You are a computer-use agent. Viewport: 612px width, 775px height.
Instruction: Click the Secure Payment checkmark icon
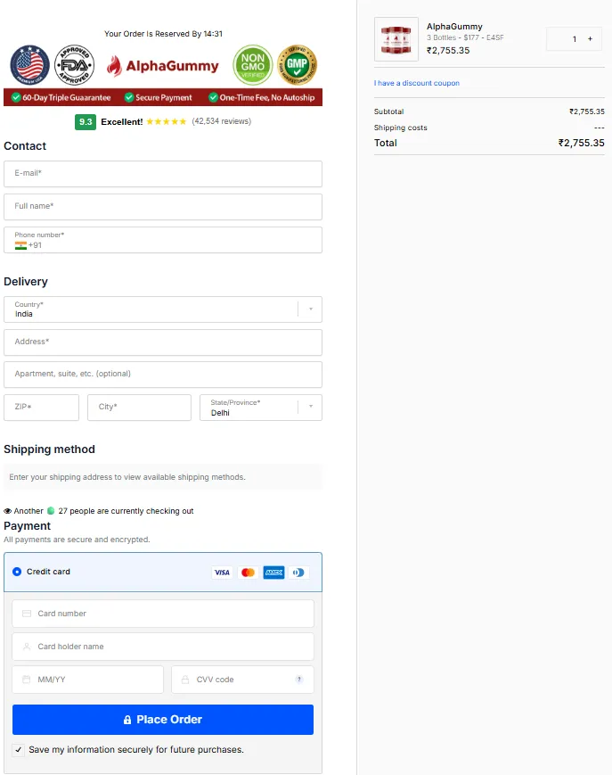[x=129, y=97]
